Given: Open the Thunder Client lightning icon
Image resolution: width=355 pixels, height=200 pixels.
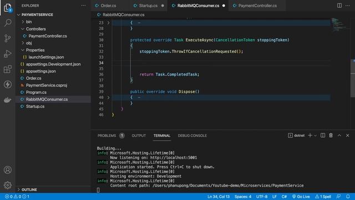Looking at the screenshot, I should (7, 84).
